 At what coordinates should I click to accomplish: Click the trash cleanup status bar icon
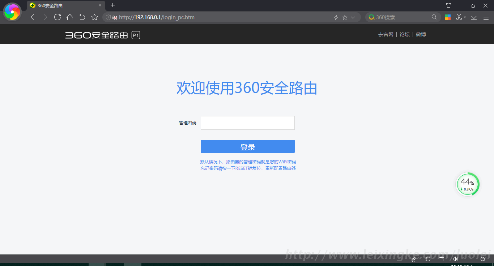[x=442, y=259]
